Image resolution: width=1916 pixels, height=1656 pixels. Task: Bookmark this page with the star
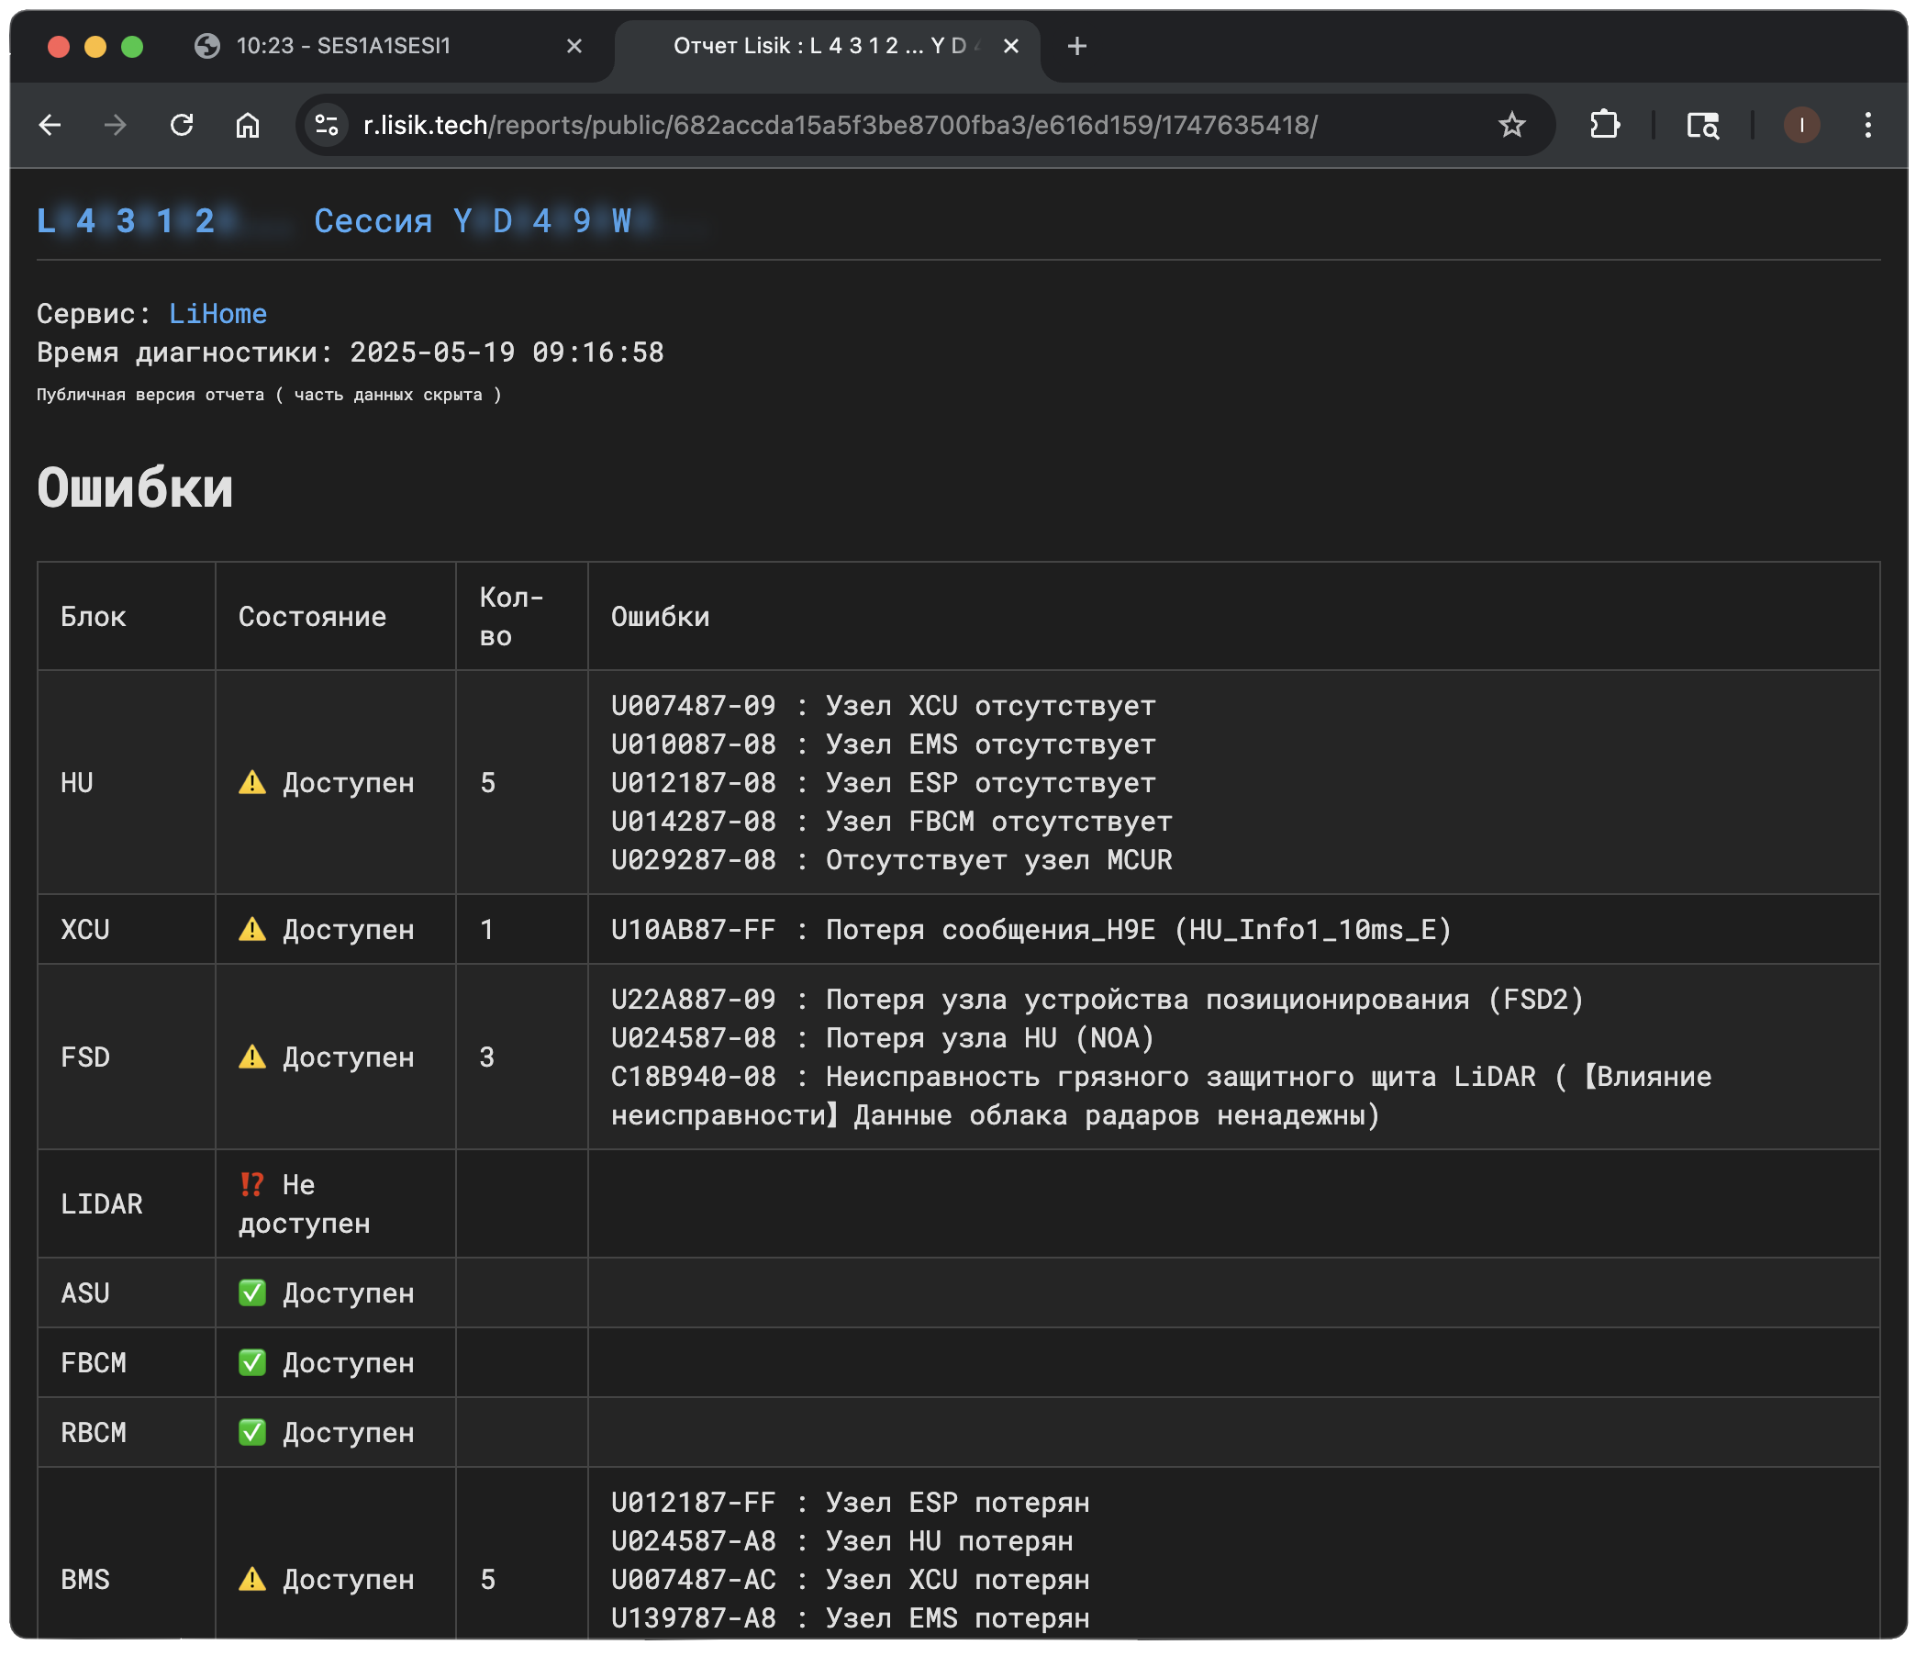(1511, 125)
